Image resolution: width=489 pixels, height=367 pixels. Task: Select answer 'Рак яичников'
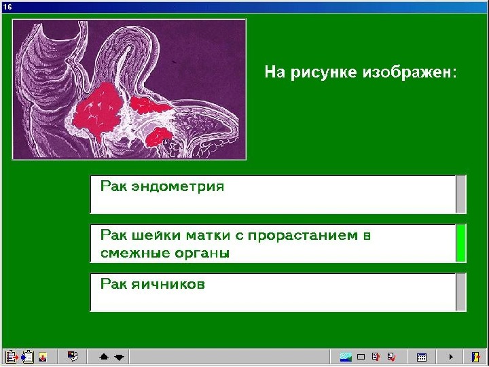click(x=273, y=292)
